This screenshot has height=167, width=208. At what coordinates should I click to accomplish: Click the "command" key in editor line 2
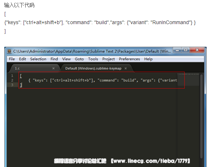pos(108,80)
